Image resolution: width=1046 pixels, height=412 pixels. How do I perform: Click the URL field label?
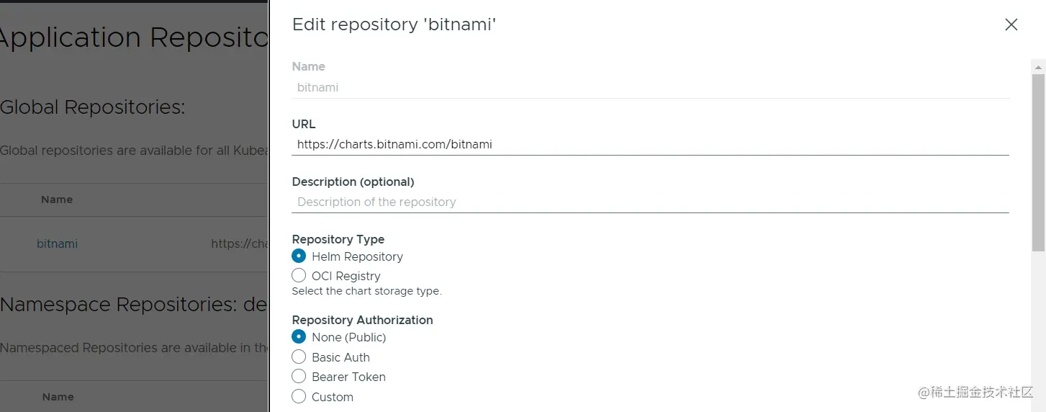(x=304, y=124)
